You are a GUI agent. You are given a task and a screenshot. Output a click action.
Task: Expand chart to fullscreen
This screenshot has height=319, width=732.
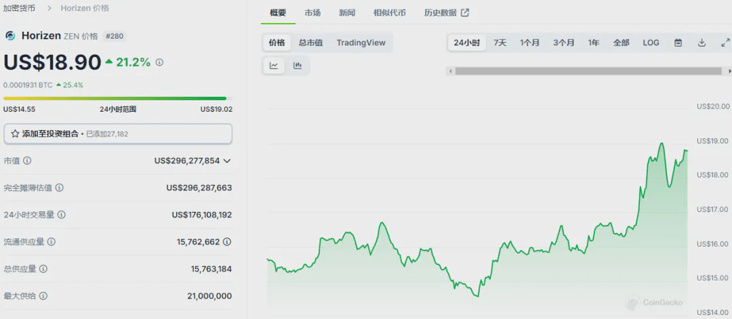725,43
